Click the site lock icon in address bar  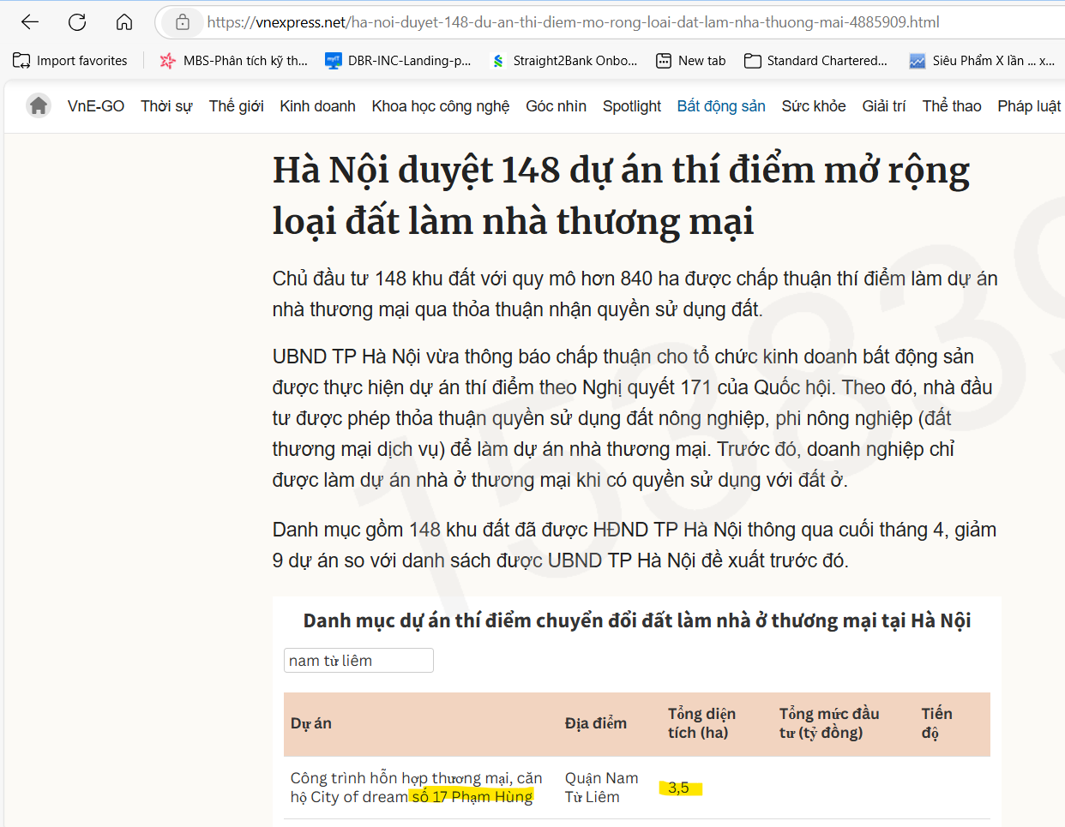click(x=183, y=22)
